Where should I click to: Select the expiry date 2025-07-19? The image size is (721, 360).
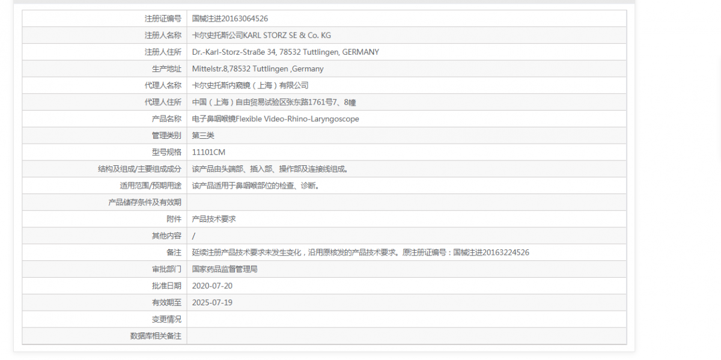click(212, 302)
